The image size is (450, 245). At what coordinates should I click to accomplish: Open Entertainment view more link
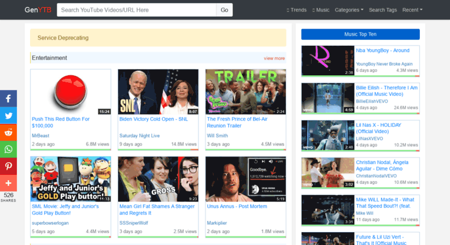pos(274,58)
